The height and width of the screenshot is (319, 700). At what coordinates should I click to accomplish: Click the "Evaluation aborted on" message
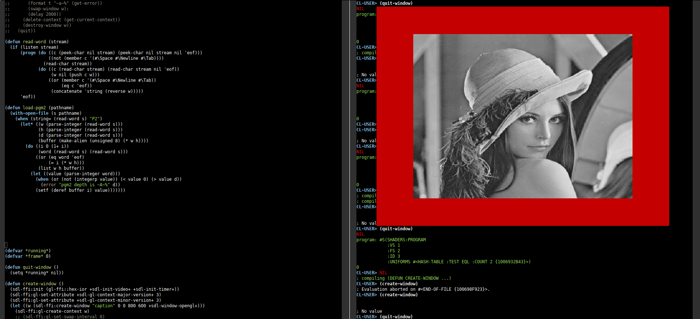point(384,289)
